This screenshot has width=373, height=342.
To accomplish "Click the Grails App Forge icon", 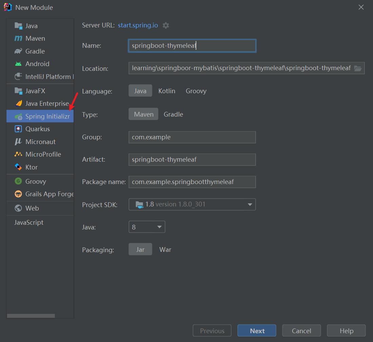I will click(18, 194).
